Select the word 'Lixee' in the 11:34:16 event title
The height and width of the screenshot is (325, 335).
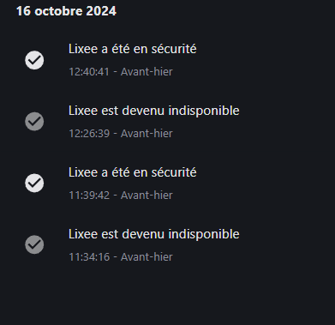pos(83,234)
